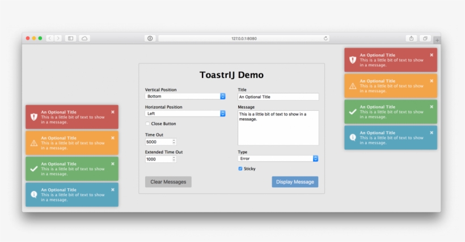The image size is (465, 242).
Task: Click the Extended Time Out label
Action: [x=164, y=152]
